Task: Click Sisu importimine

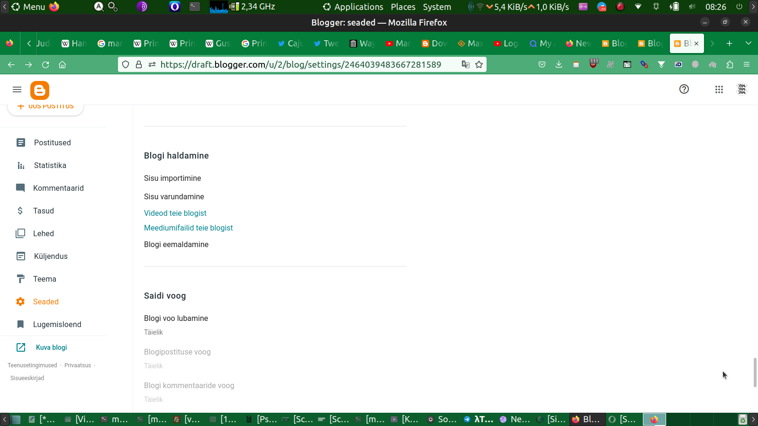Action: coord(172,178)
